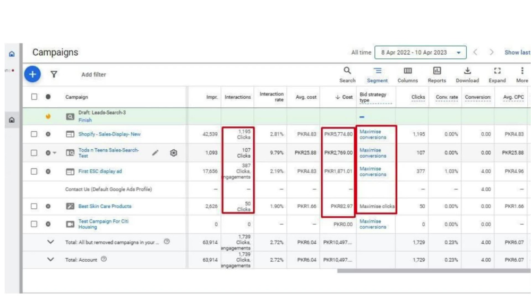Tick the Shopify - Sales-Display- New checkbox
Screen dimensions: 531x299
[x=34, y=134]
